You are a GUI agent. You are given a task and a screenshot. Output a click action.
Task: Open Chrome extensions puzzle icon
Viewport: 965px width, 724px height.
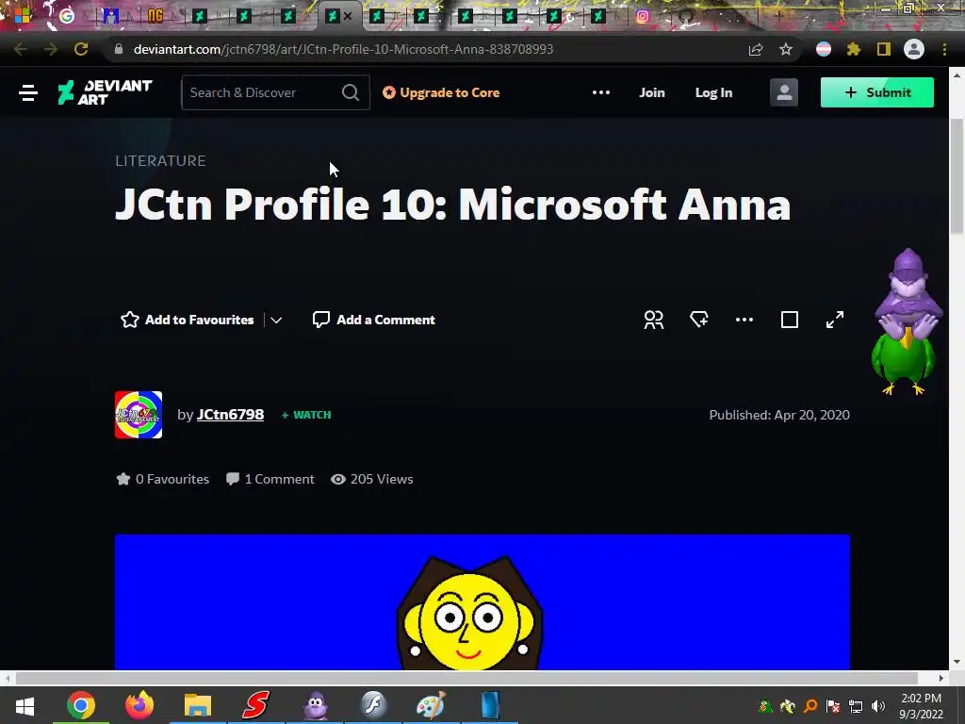(854, 49)
